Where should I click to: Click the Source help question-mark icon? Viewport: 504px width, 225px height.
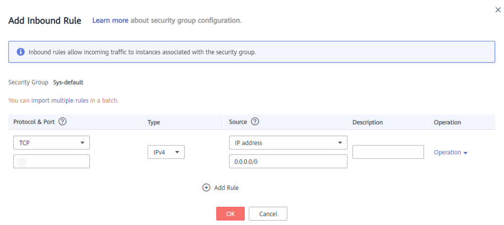[x=255, y=122]
